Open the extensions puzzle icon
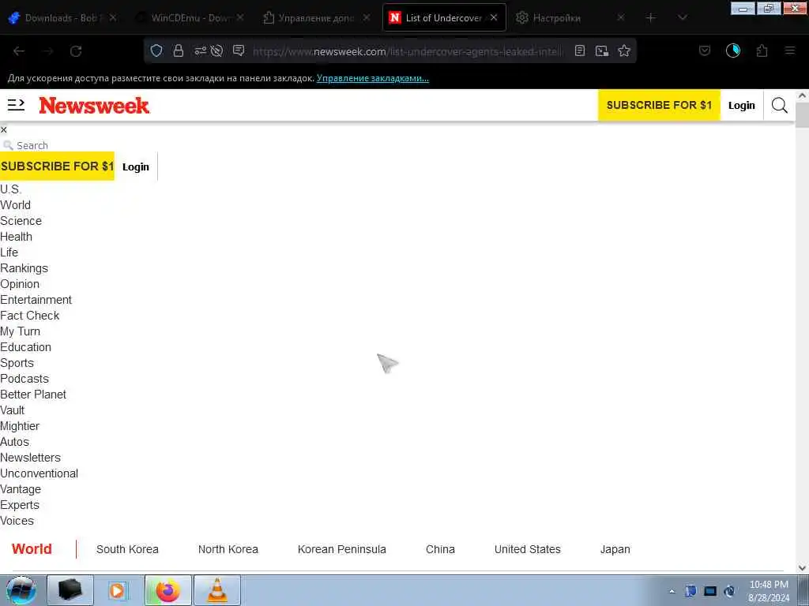This screenshot has width=809, height=606. click(x=762, y=50)
